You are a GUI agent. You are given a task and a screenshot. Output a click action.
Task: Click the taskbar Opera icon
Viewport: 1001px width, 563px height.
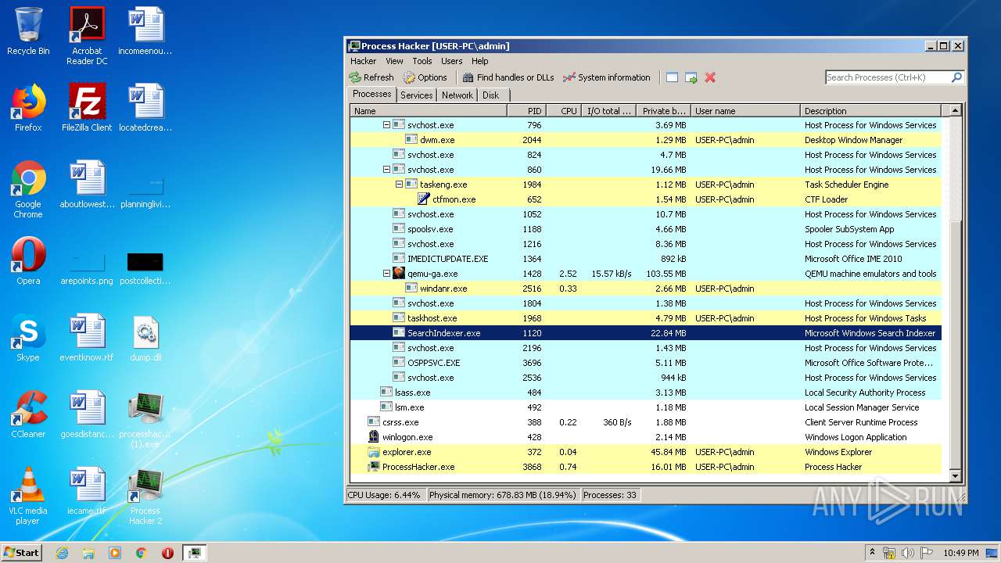[x=167, y=553]
